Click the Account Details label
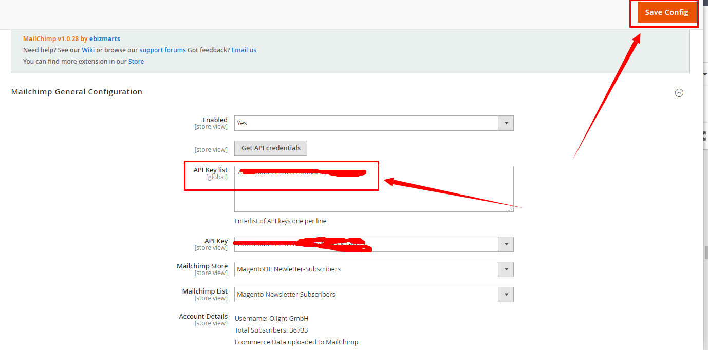Screen dimensions: 708x350 203,317
